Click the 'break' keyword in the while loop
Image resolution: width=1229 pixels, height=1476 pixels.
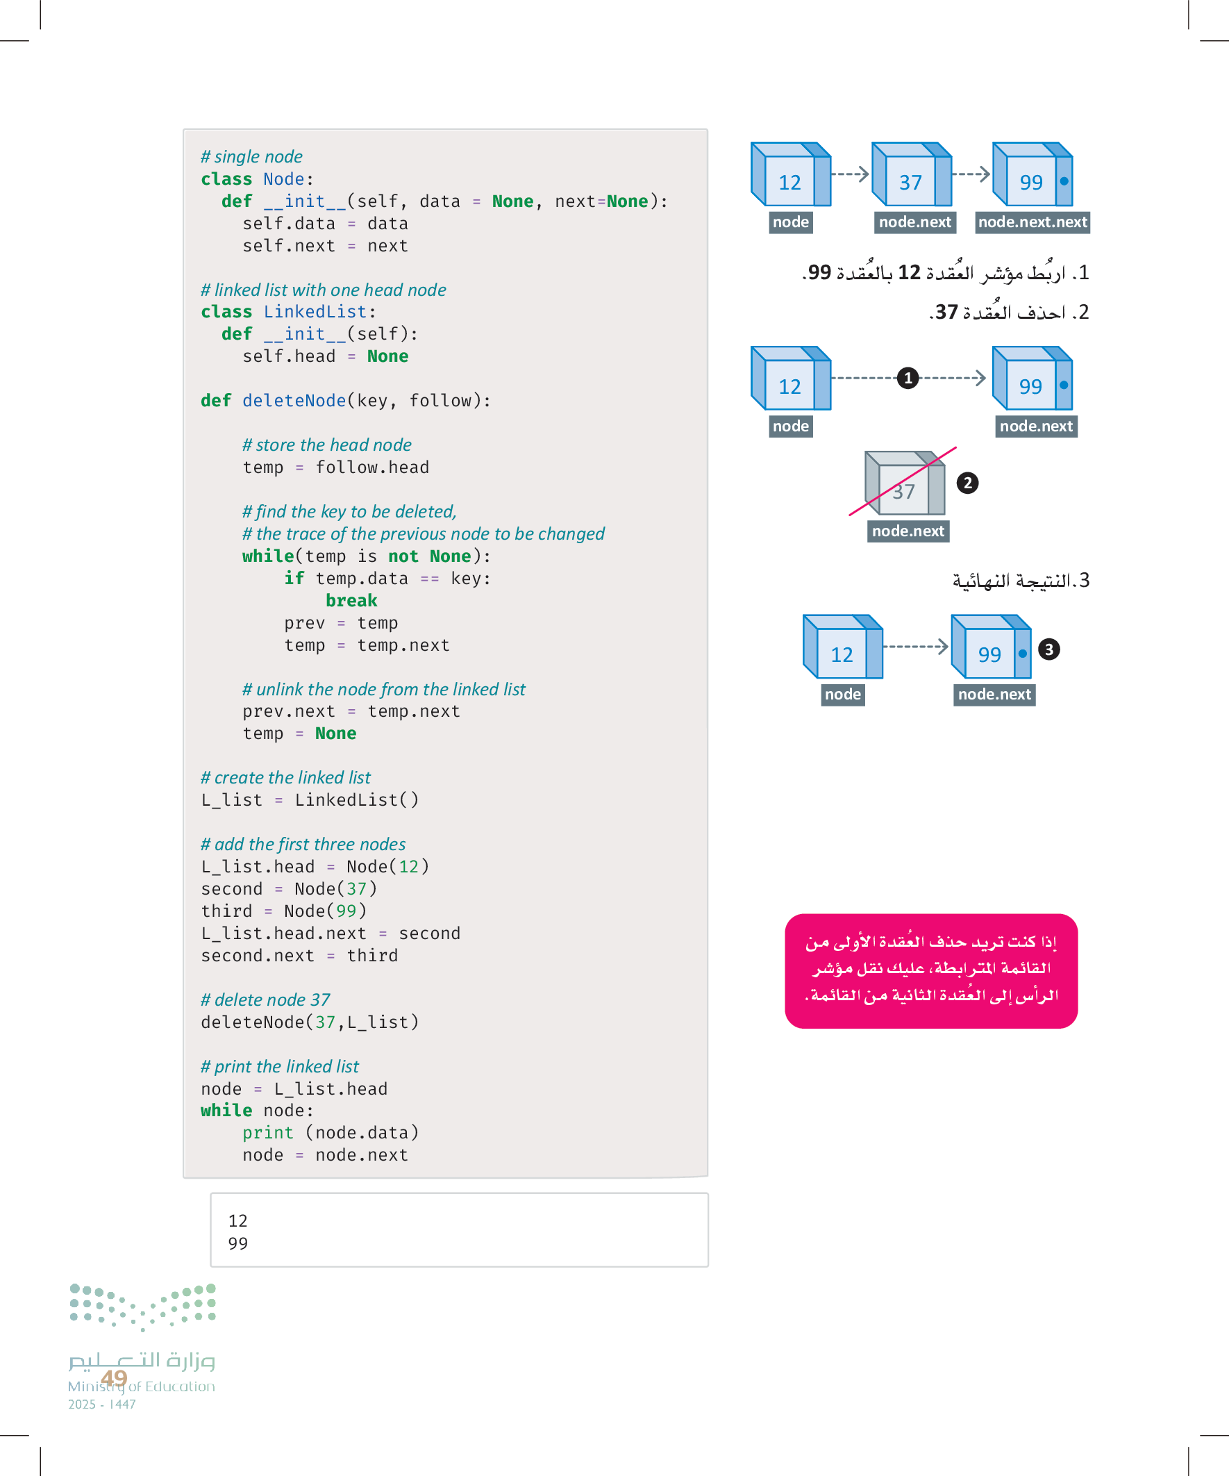[351, 601]
